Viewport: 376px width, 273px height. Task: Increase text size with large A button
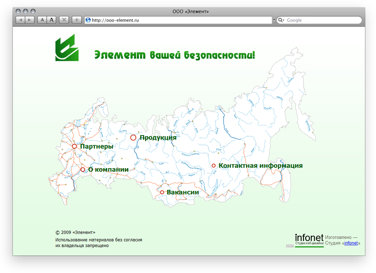point(51,20)
